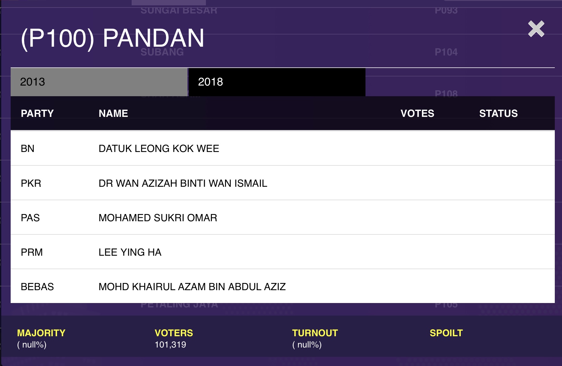Screen dimensions: 562x366
Task: Select Dr Wan Azizah Binti Wan Ismail
Action: coord(183,183)
